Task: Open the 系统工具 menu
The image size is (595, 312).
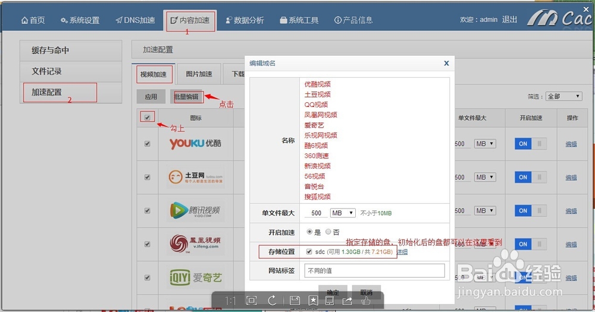Action: coord(299,20)
